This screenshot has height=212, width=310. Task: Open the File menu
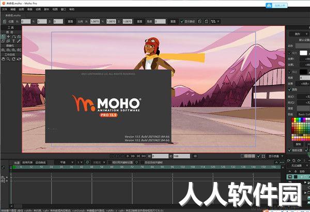(4, 9)
